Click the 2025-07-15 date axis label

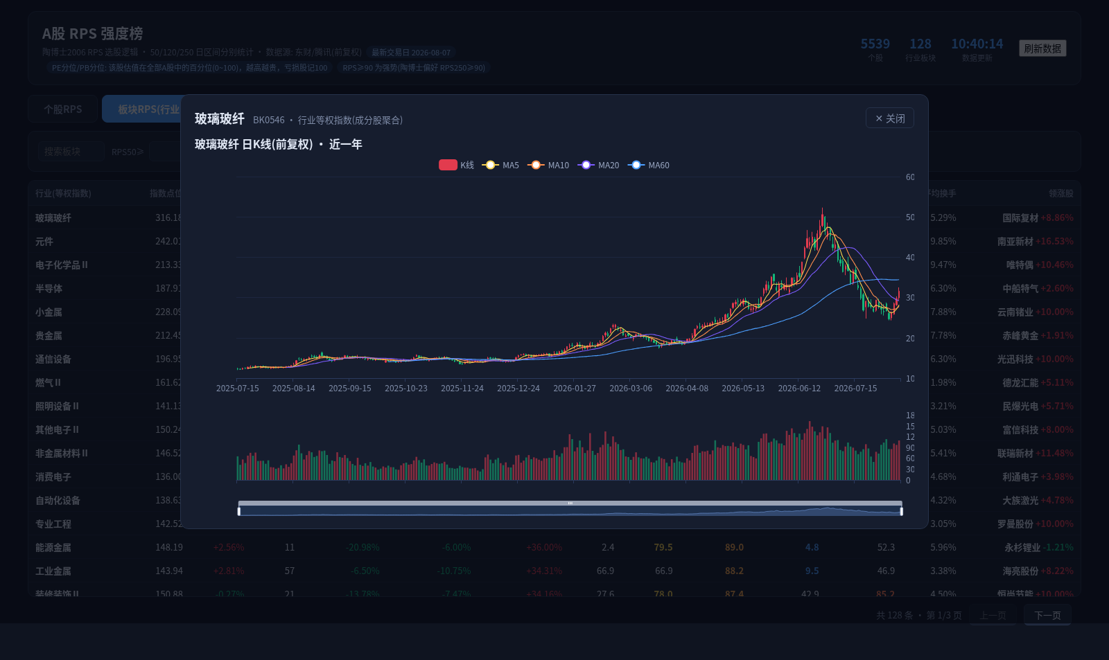tap(238, 389)
